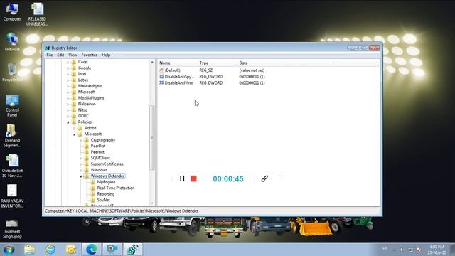Open Internet Explorer from the taskbar
This screenshot has width=455, height=256.
(x=50, y=250)
